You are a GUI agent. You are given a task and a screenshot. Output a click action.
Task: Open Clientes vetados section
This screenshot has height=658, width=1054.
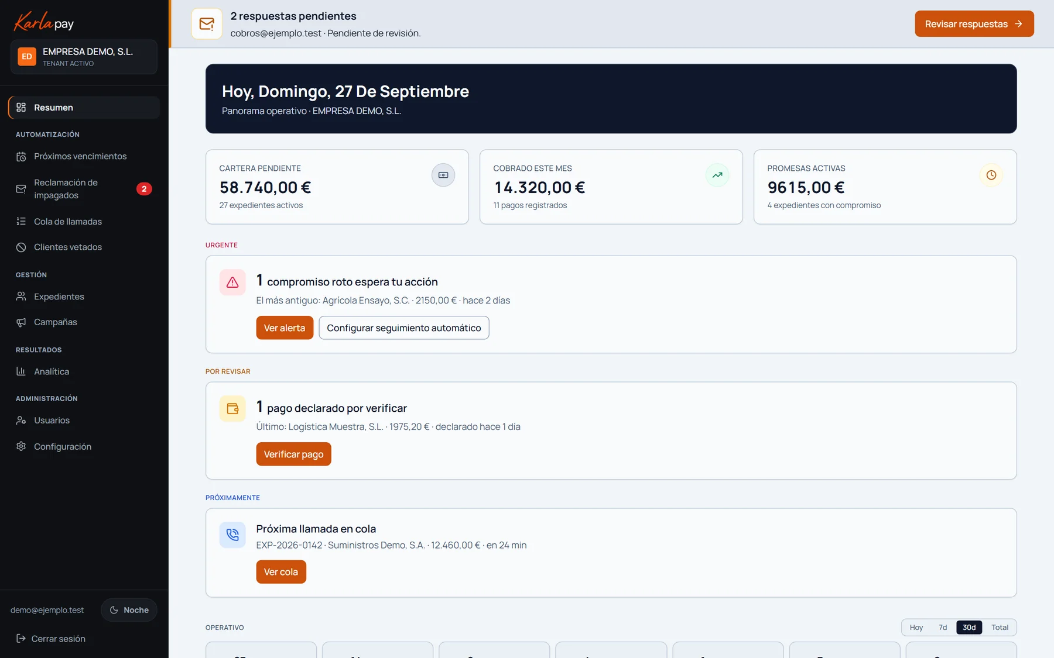(84, 247)
